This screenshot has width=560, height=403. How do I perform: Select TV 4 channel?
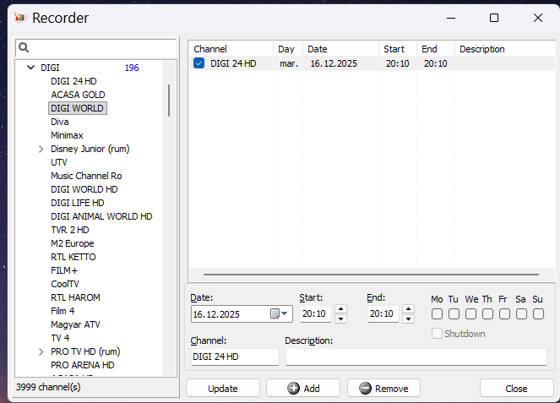coord(60,338)
